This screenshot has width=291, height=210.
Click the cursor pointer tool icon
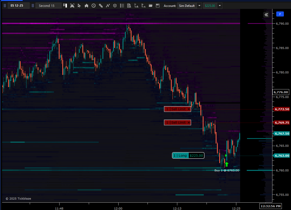click(79, 6)
